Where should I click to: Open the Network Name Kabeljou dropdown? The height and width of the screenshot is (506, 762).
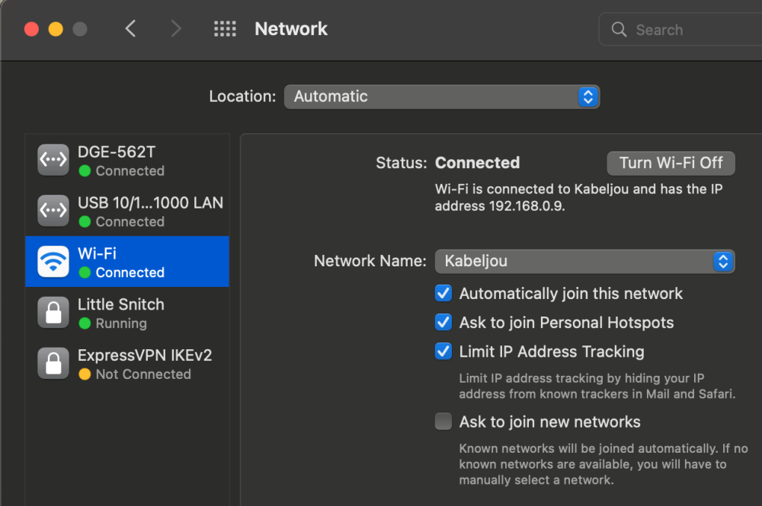(584, 261)
